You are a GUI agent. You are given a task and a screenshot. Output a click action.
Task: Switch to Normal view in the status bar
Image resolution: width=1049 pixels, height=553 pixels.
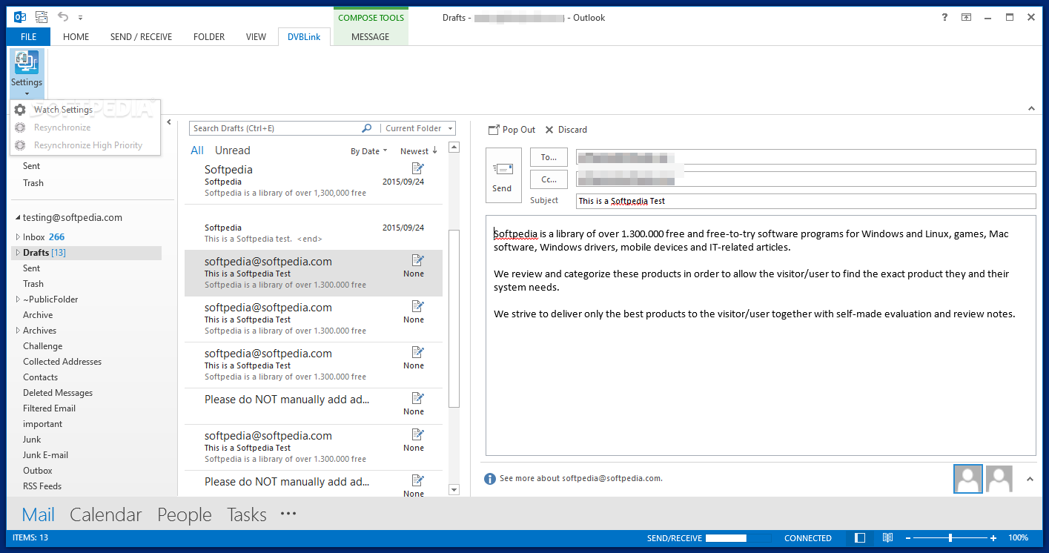[x=860, y=538]
